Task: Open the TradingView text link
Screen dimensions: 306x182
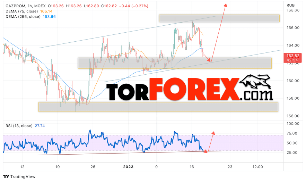Action: pyautogui.click(x=23, y=177)
